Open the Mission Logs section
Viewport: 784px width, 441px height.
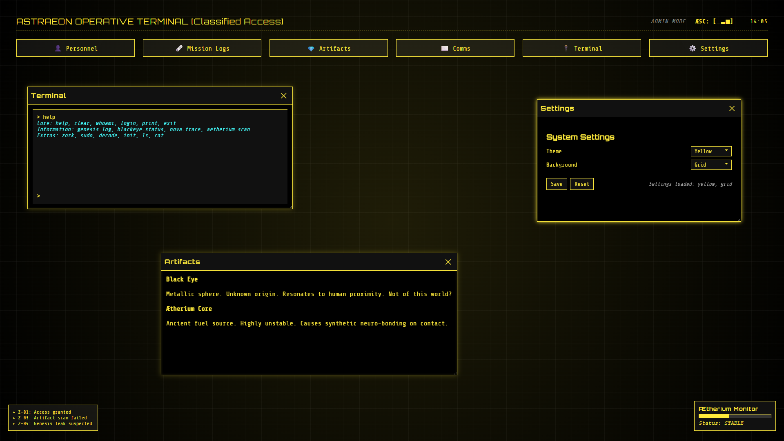tap(202, 48)
